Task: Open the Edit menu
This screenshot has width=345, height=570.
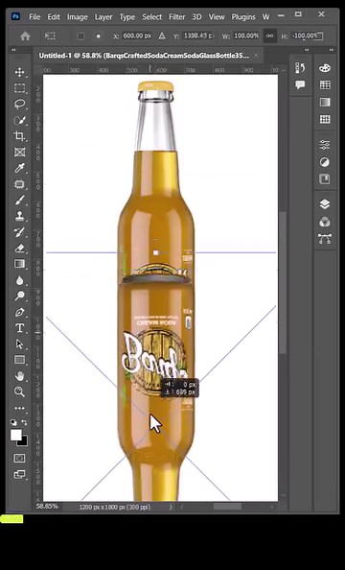Action: point(54,16)
